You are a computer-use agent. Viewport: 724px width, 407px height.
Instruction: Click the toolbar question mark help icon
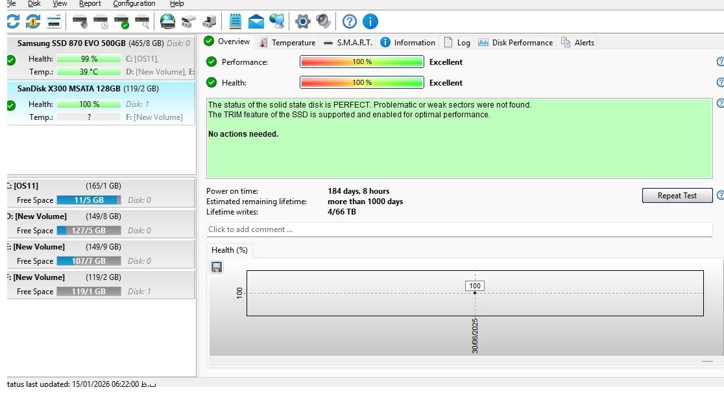349,21
